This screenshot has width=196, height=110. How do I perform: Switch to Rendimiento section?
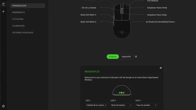click(x=18, y=12)
